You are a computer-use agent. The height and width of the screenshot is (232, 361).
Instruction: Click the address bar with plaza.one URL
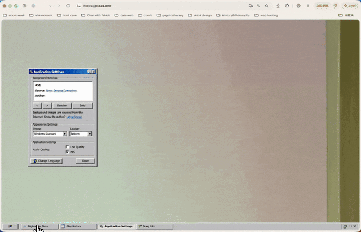(161, 6)
